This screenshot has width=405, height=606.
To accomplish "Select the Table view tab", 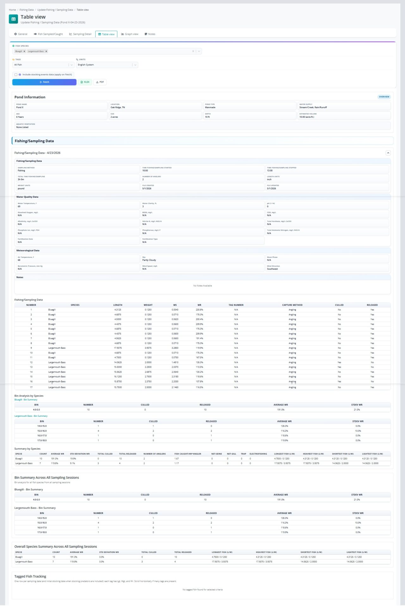I will 106,34.
